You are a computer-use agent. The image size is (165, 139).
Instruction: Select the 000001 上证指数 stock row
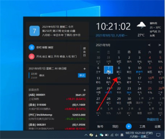point(57,97)
